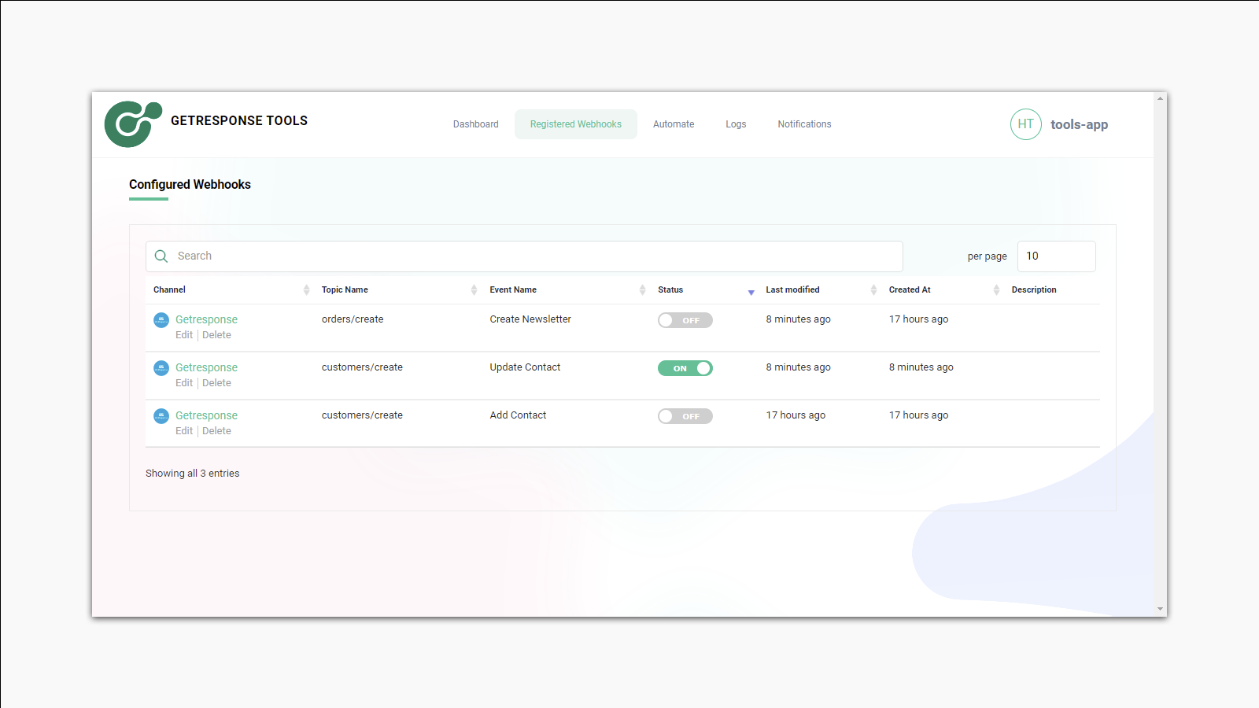Click the per page value field
The height and width of the screenshot is (708, 1259).
1056,256
